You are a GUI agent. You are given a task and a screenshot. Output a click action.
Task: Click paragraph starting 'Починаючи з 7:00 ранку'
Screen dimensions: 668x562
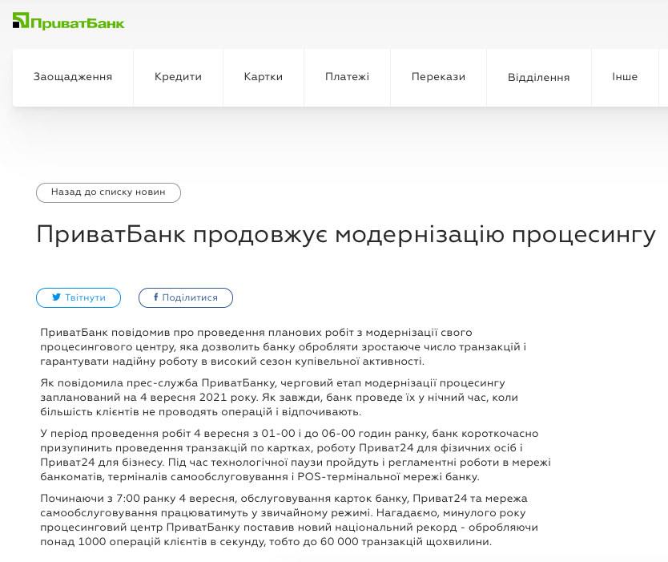coord(289,520)
